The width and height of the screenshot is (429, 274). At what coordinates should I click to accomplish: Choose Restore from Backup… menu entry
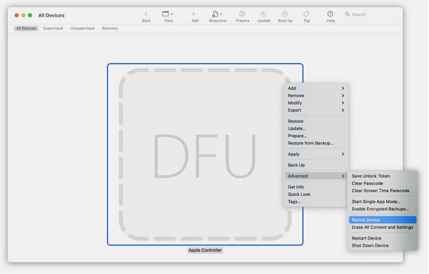pos(310,143)
